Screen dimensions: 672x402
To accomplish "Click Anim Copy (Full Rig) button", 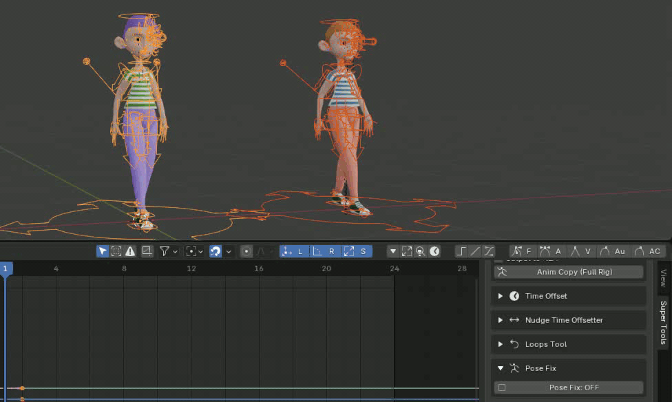I will point(569,272).
